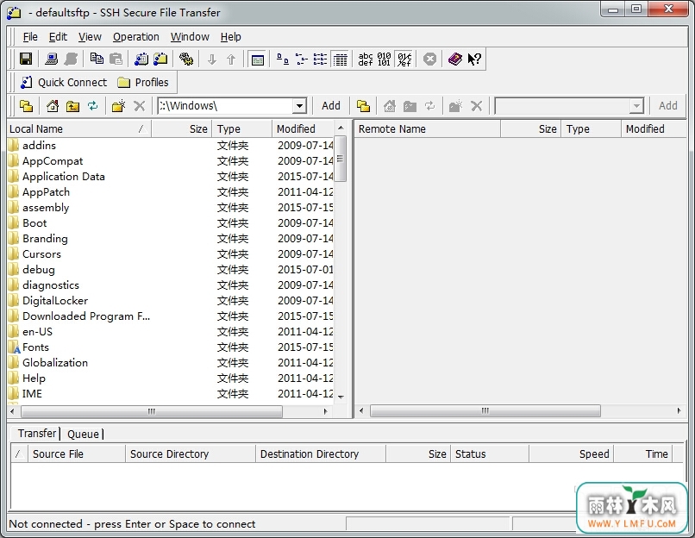Click local favorite folders icon
The image size is (695, 538).
(26, 106)
